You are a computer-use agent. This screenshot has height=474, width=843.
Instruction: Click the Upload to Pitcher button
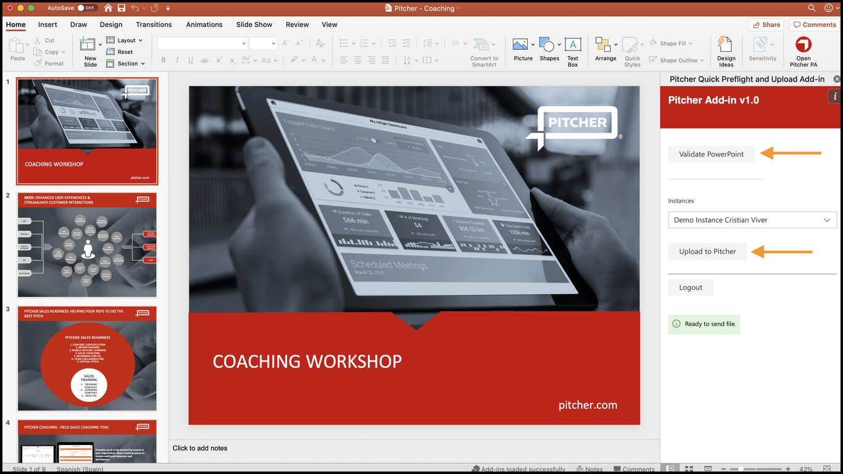coord(707,252)
